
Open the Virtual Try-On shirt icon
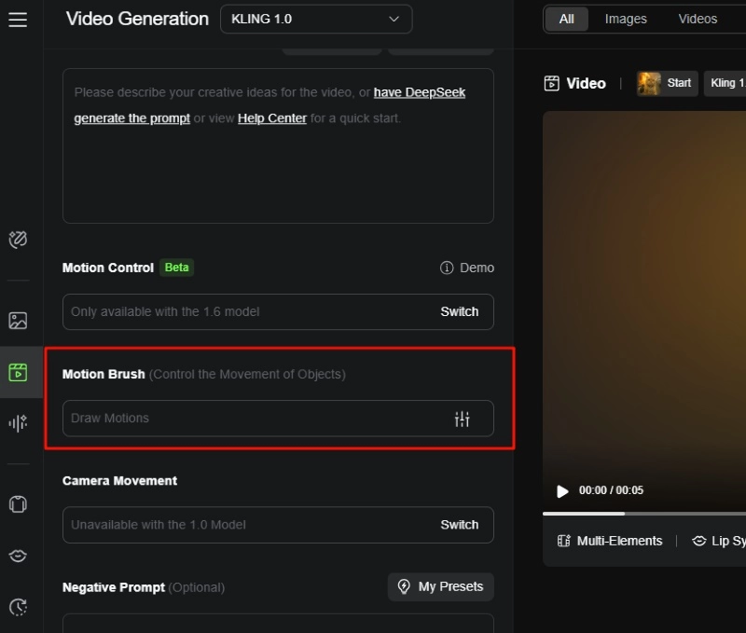18,503
